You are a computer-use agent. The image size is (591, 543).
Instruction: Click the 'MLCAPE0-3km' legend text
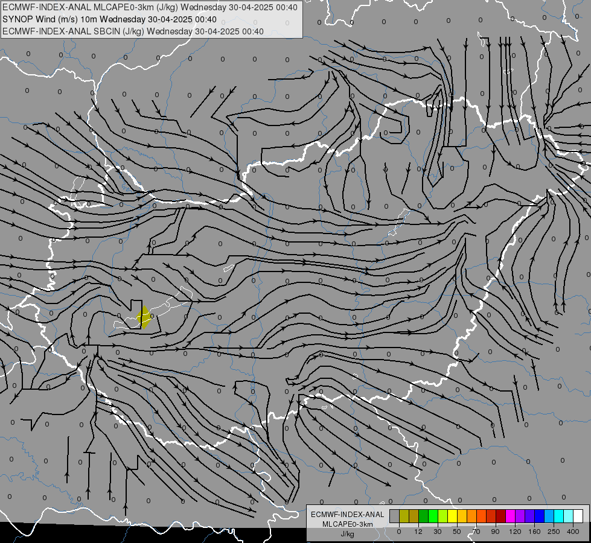(x=348, y=524)
